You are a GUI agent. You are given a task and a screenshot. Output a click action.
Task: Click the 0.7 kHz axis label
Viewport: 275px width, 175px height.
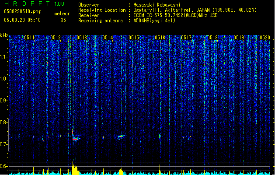pos(3,144)
